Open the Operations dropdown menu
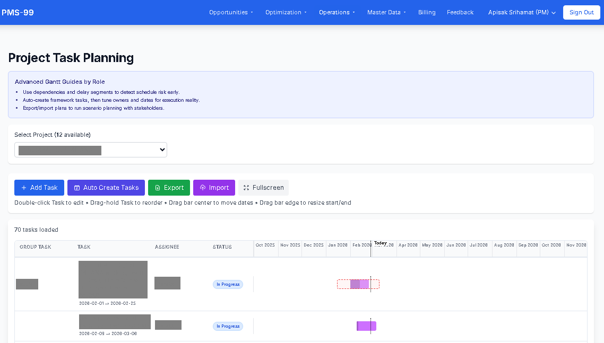The image size is (604, 343). tap(336, 12)
